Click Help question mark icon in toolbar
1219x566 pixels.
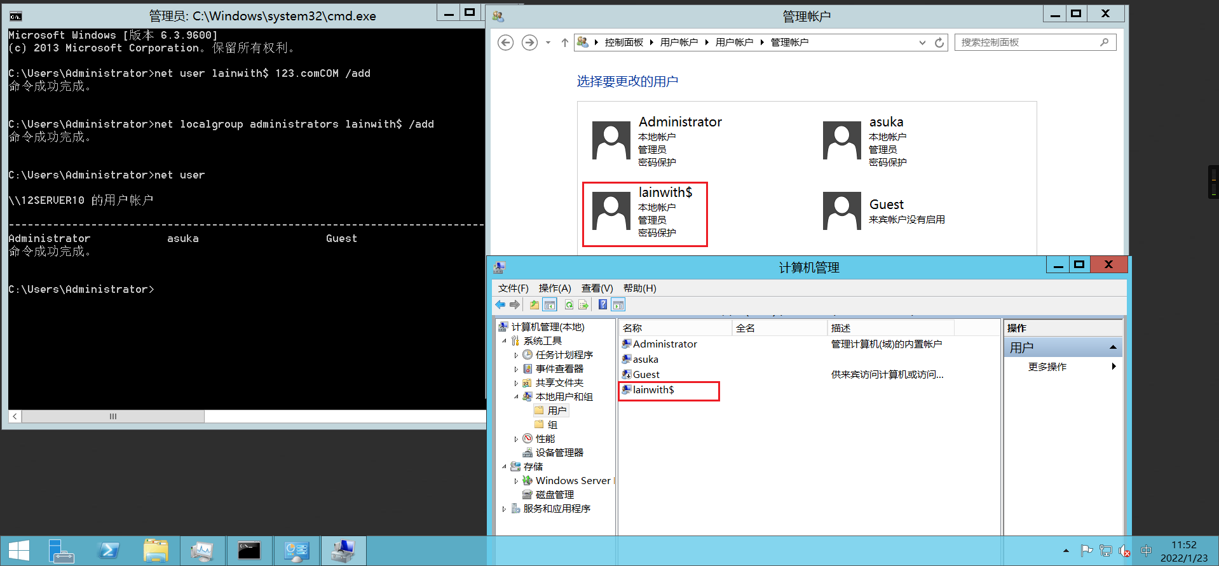[603, 305]
